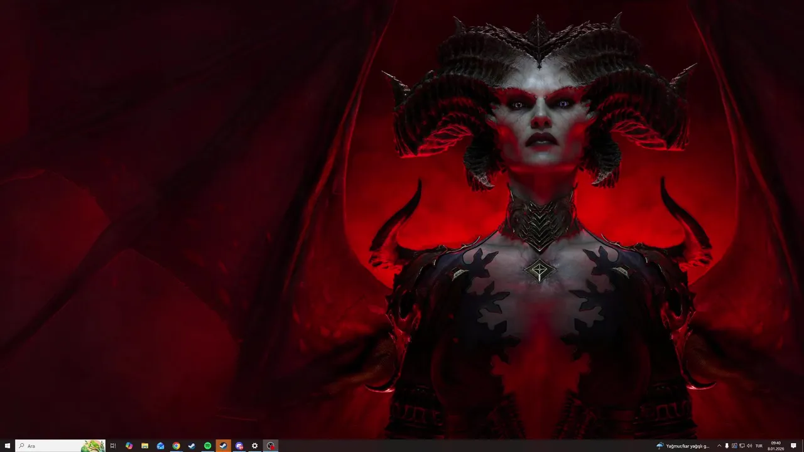Screen dimensions: 804x452
Task: Open the pinned Steam icon beside Chrome
Action: point(192,446)
